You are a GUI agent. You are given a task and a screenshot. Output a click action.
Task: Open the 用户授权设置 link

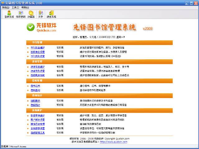(38, 120)
